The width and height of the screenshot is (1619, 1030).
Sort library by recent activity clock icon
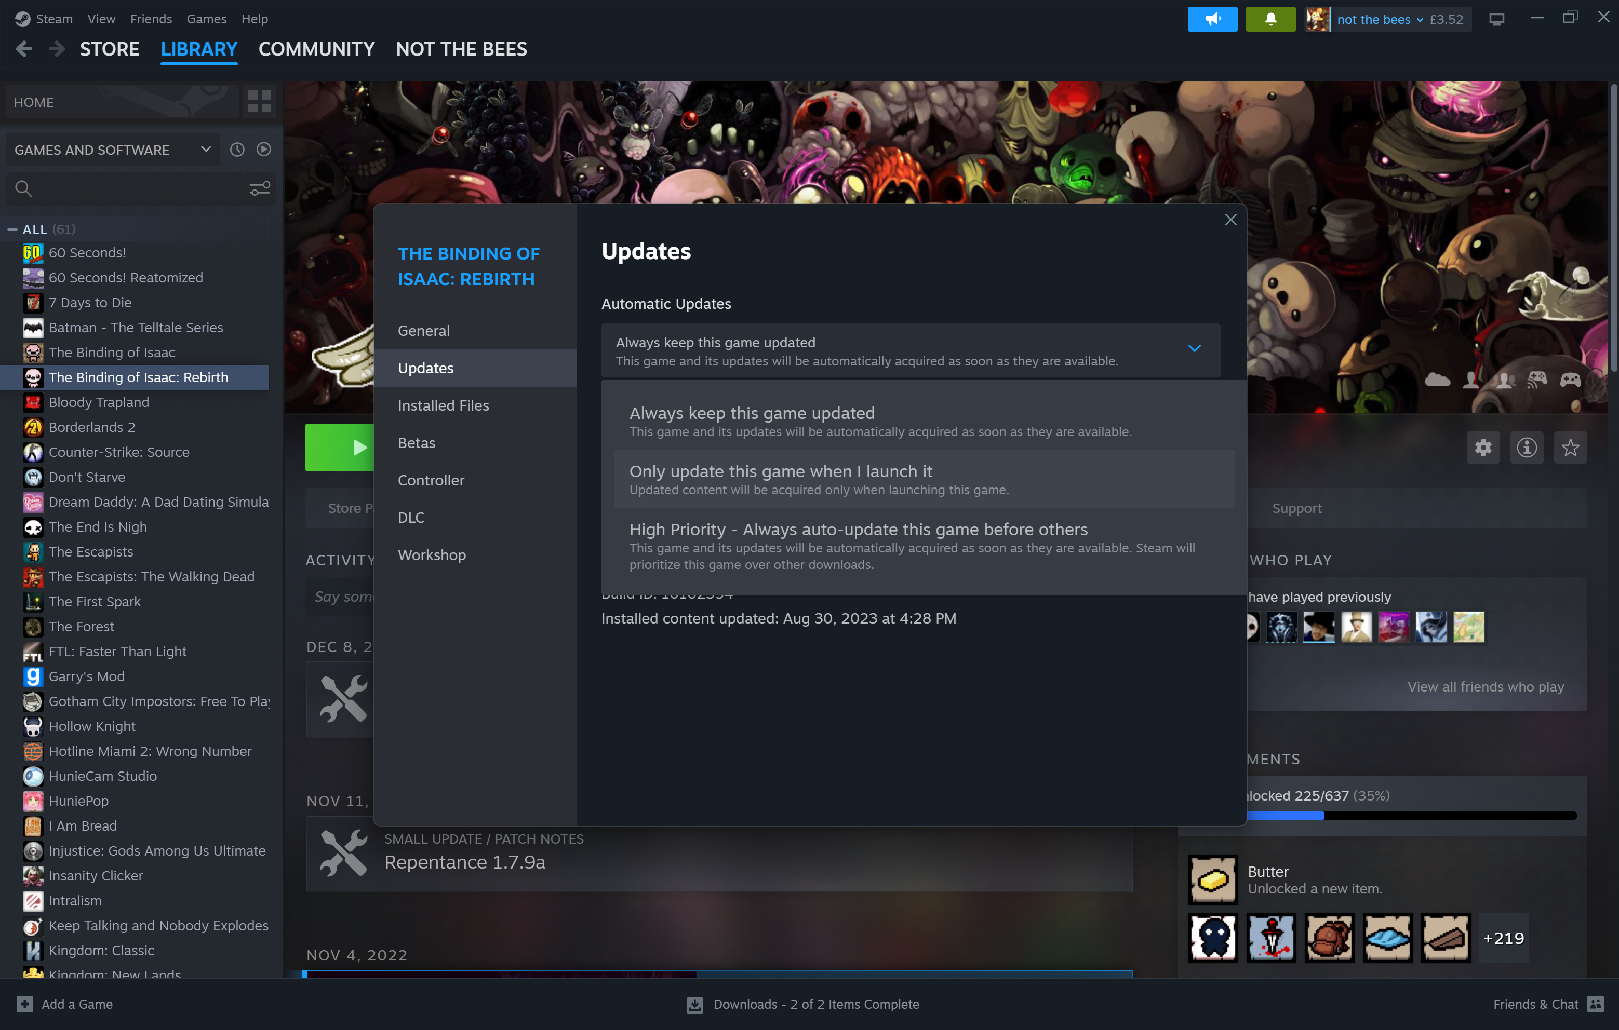237,150
